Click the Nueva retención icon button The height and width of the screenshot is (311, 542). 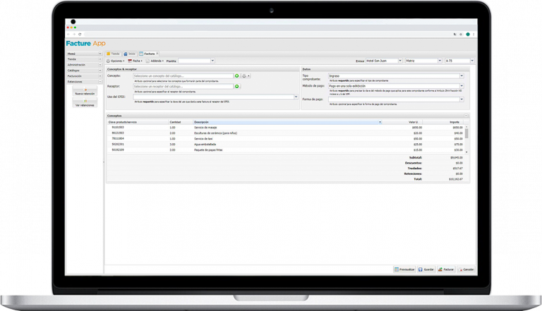click(x=84, y=92)
